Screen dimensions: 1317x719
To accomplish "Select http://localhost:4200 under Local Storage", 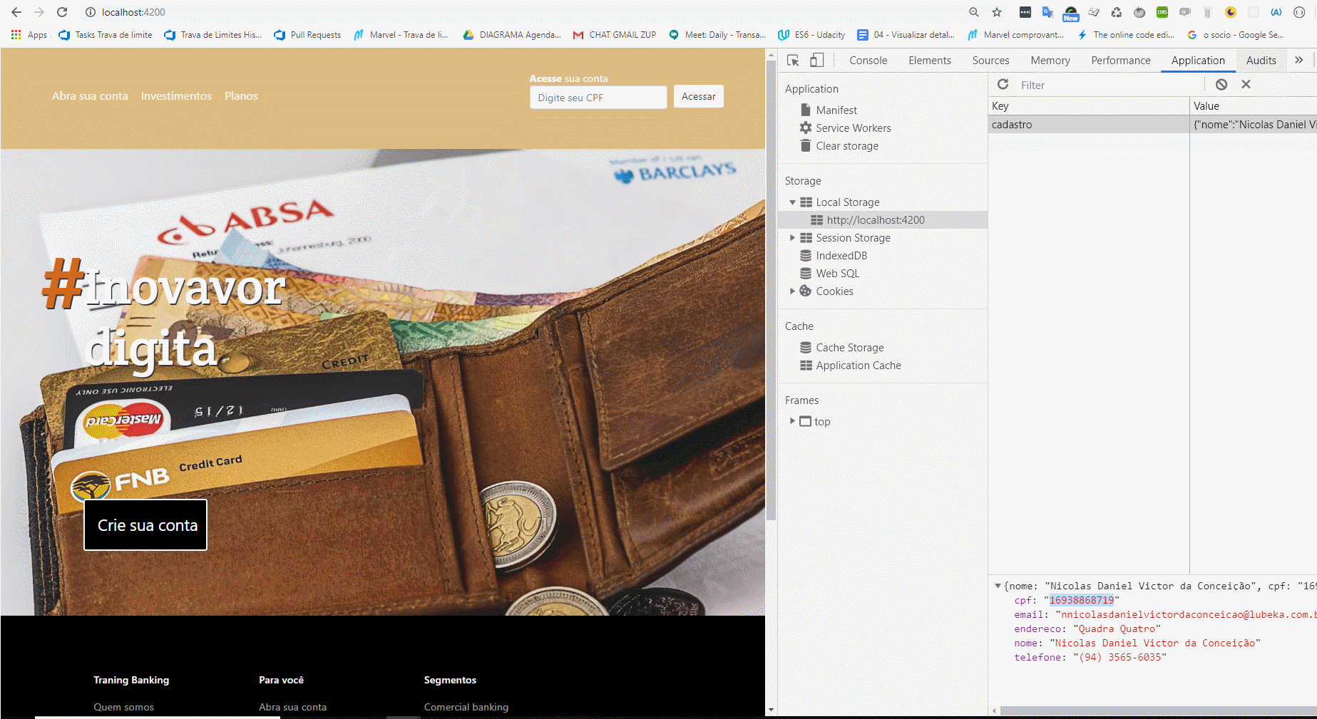I will tap(875, 219).
